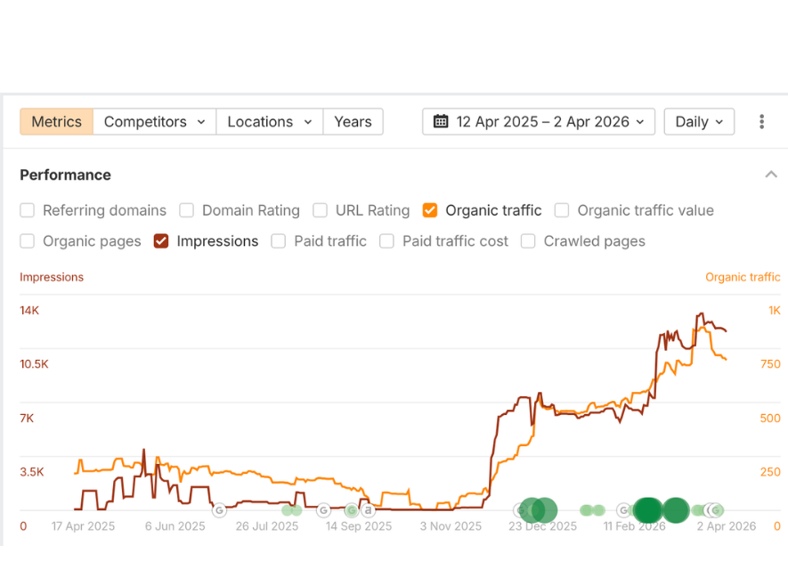Switch to the Metrics tab
This screenshot has height=586, width=788.
click(x=55, y=122)
